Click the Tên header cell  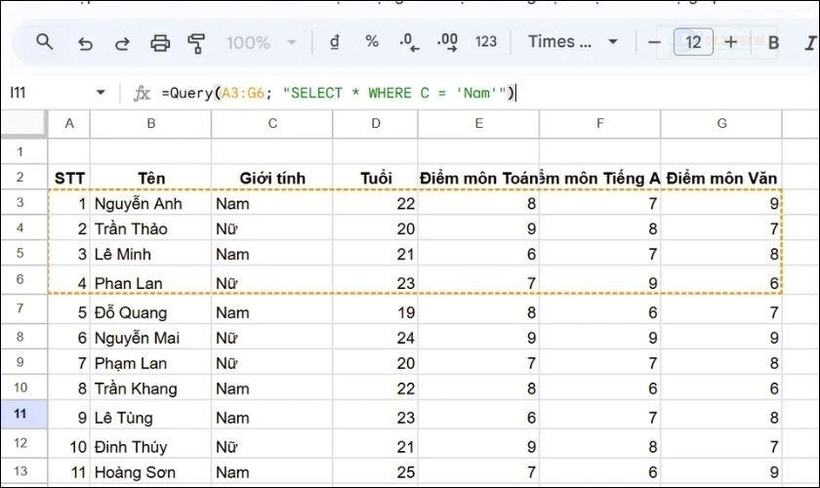[150, 178]
